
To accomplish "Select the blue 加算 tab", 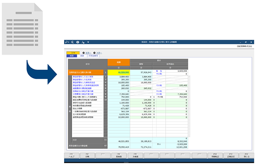I will point(72,56).
